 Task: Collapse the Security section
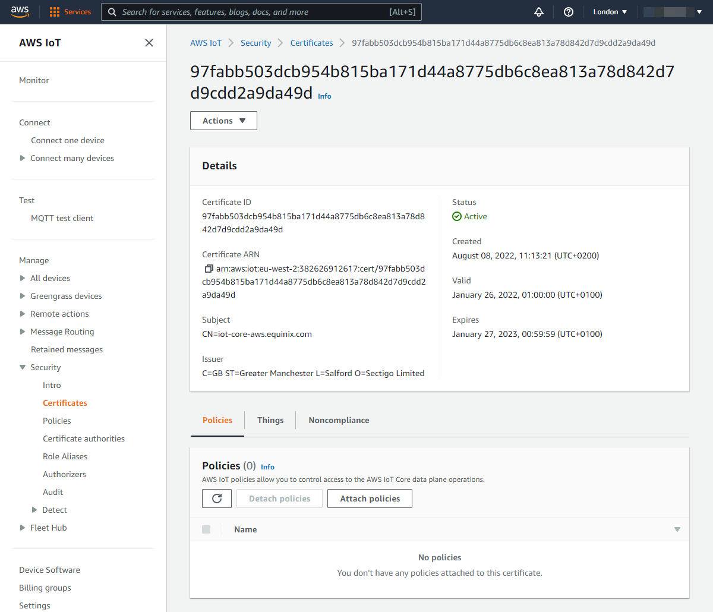tap(23, 367)
